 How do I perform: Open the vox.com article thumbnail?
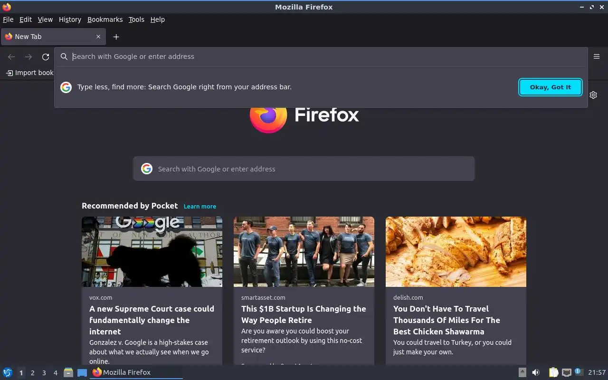(x=152, y=252)
